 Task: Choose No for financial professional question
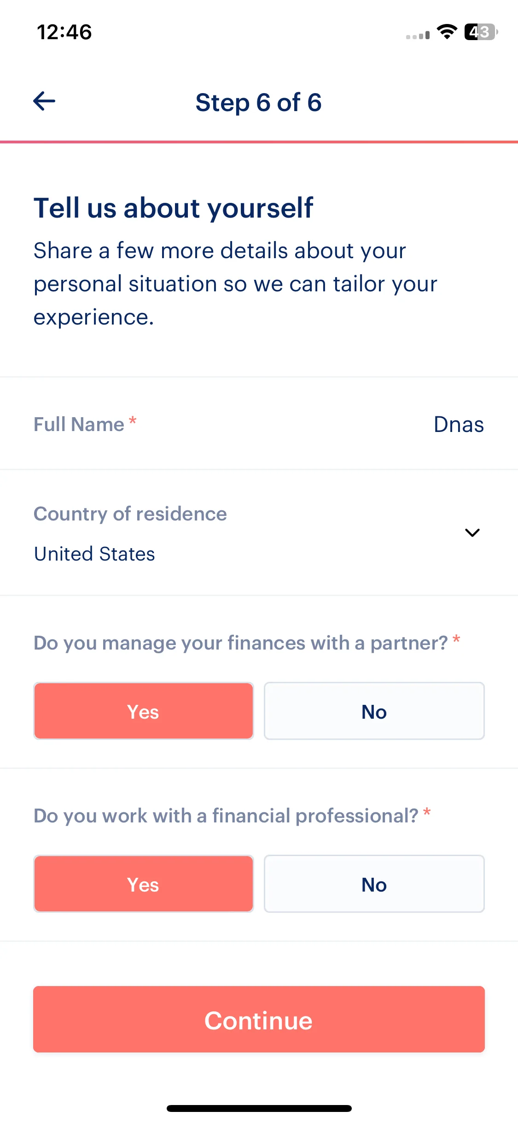click(x=374, y=884)
